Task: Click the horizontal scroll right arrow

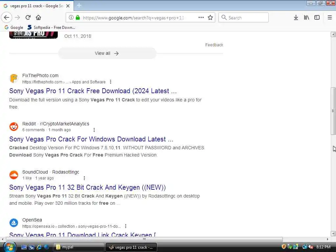Action: click(327, 239)
